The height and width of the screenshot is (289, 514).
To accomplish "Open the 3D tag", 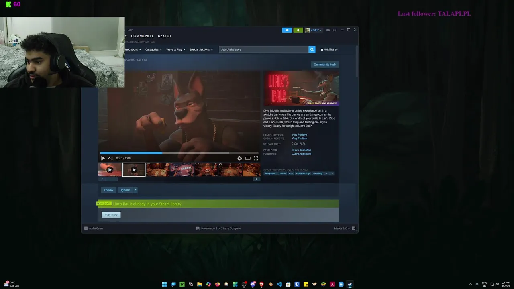I will click(x=327, y=173).
